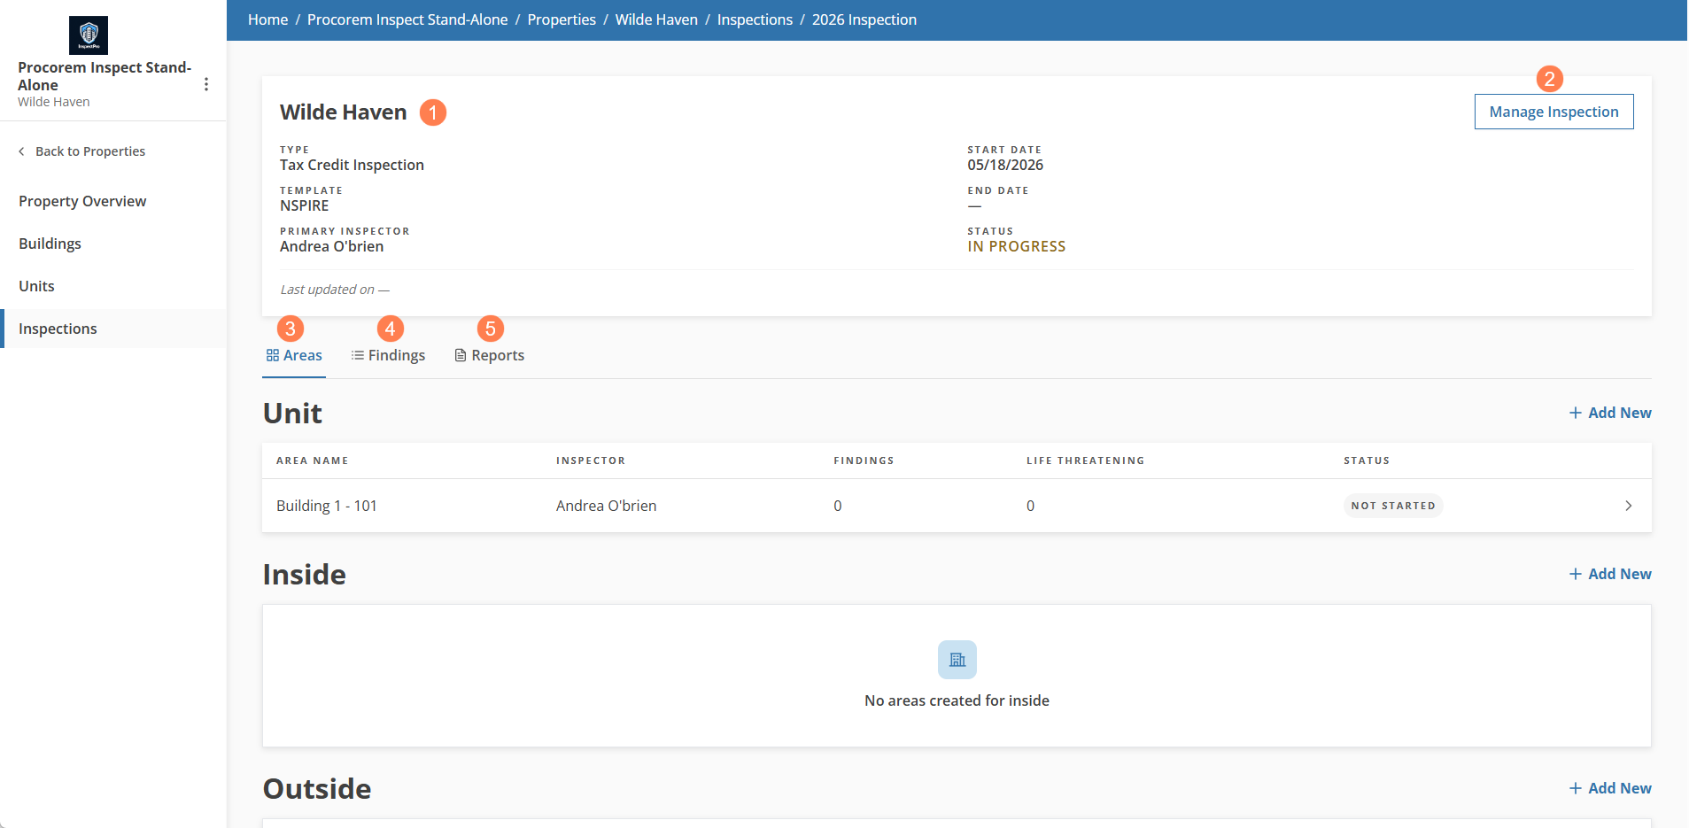Click Wilde Haven in the breadcrumb
Image resolution: width=1689 pixels, height=828 pixels.
coord(656,19)
